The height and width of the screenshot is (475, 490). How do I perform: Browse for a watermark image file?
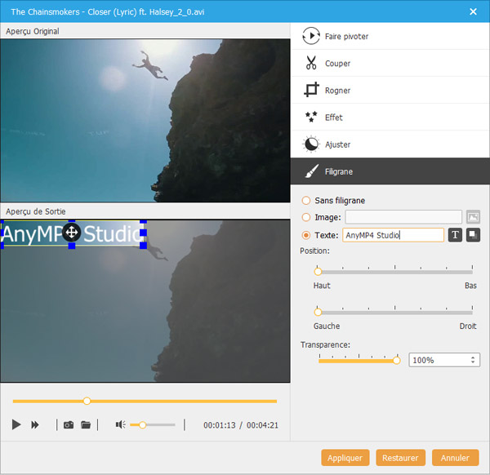[473, 217]
